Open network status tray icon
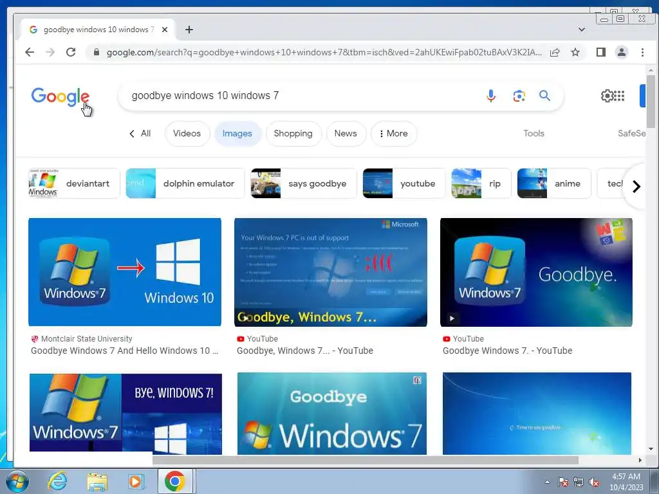The image size is (659, 494). point(579,482)
